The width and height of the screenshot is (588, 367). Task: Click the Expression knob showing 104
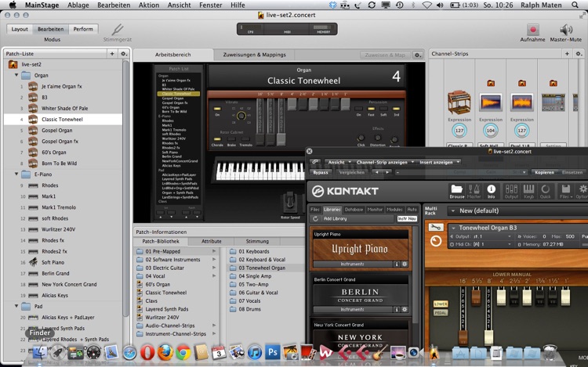490,131
